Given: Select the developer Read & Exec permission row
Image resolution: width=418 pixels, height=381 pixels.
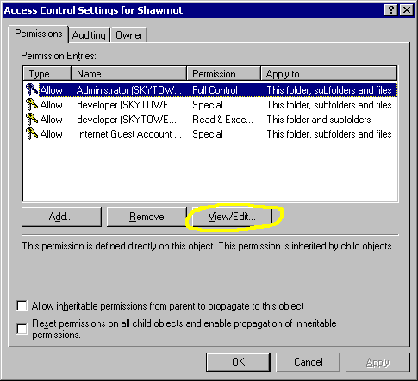Looking at the screenshot, I should coord(210,120).
